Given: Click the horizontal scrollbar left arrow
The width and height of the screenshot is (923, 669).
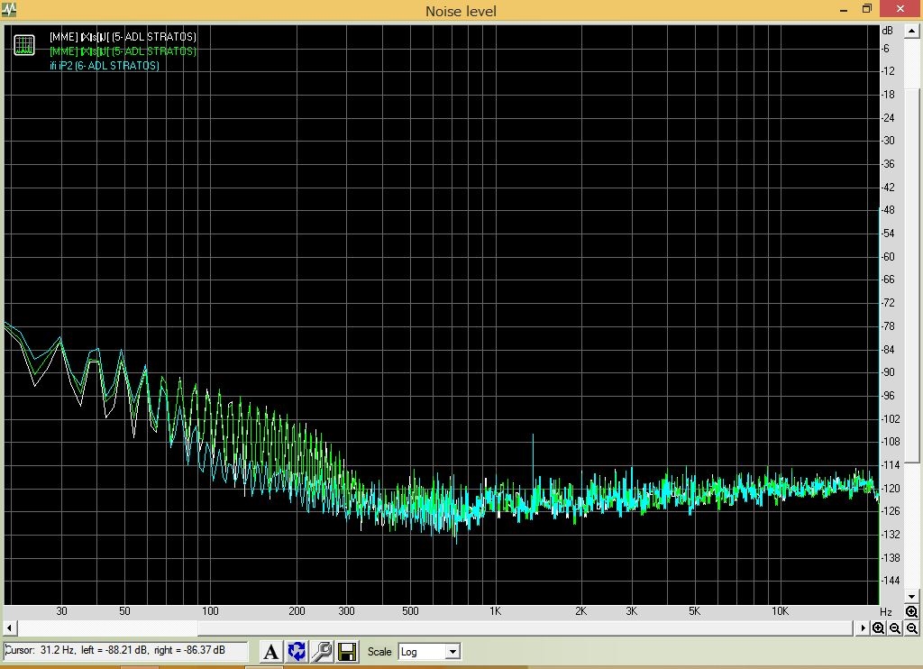Looking at the screenshot, I should tap(9, 628).
